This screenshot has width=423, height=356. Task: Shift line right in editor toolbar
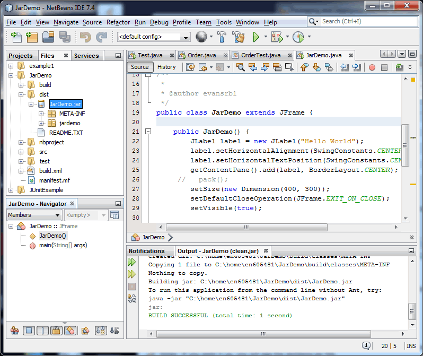(x=357, y=67)
